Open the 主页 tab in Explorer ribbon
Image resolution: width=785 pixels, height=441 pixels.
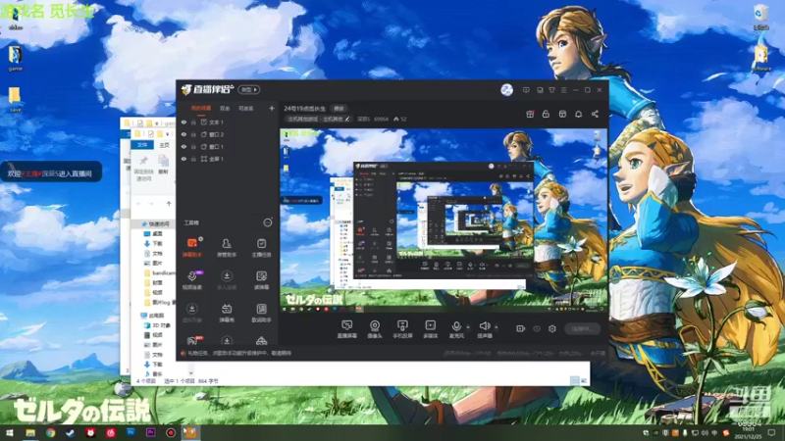[x=164, y=145]
